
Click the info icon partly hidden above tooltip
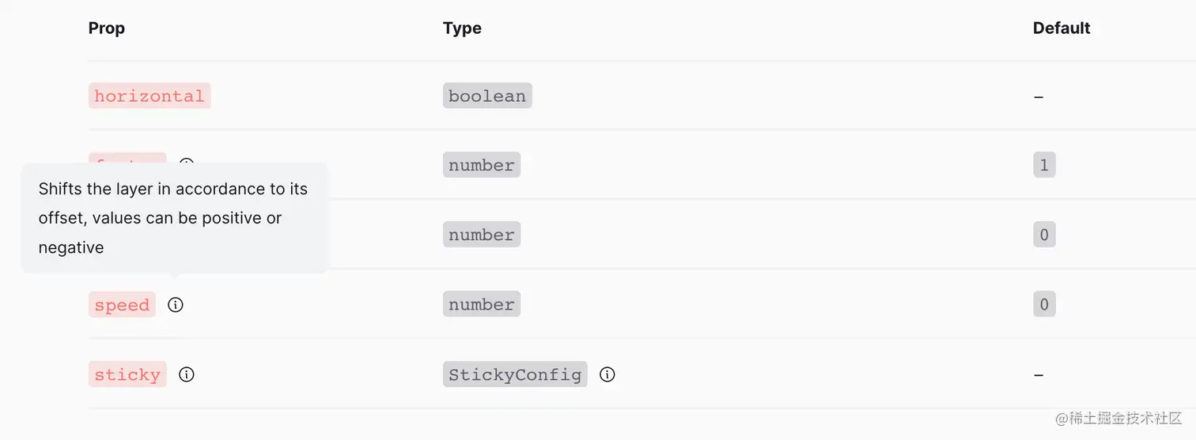point(187,162)
